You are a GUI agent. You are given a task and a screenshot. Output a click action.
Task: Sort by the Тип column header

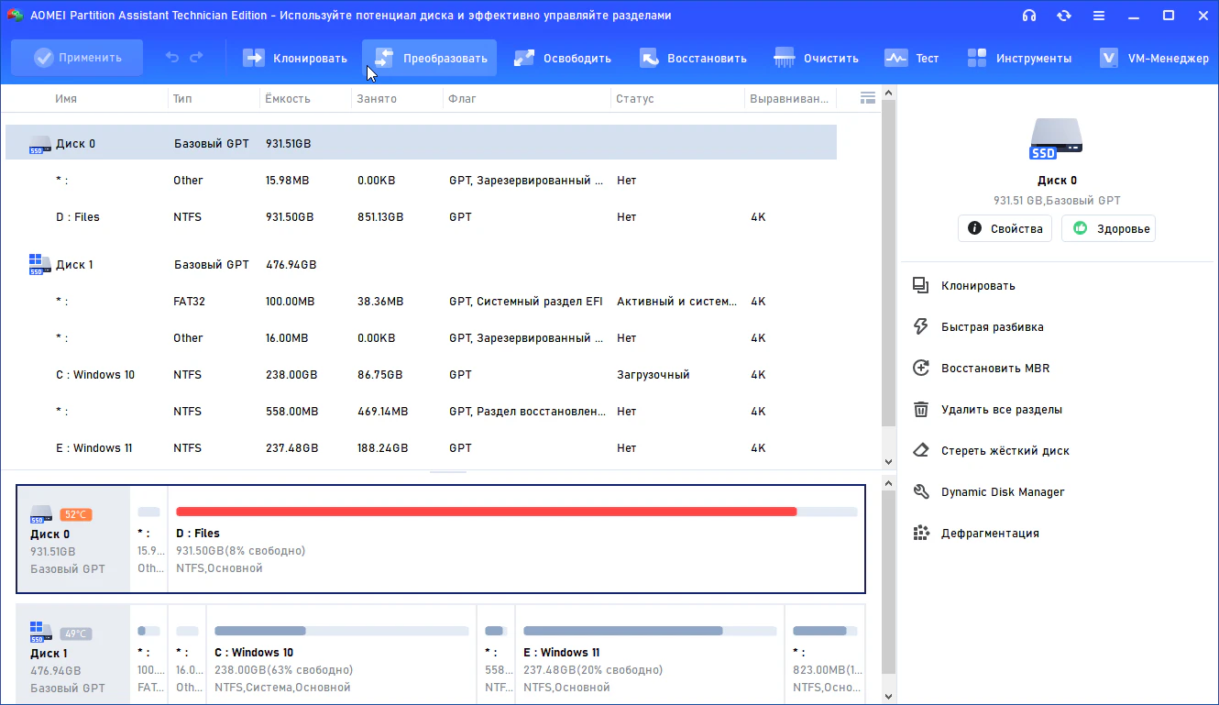(x=181, y=98)
